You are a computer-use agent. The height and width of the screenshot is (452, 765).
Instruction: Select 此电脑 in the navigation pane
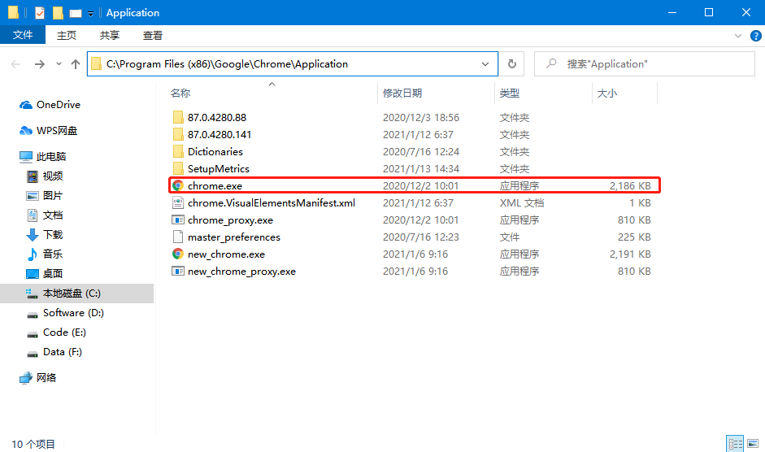42,156
